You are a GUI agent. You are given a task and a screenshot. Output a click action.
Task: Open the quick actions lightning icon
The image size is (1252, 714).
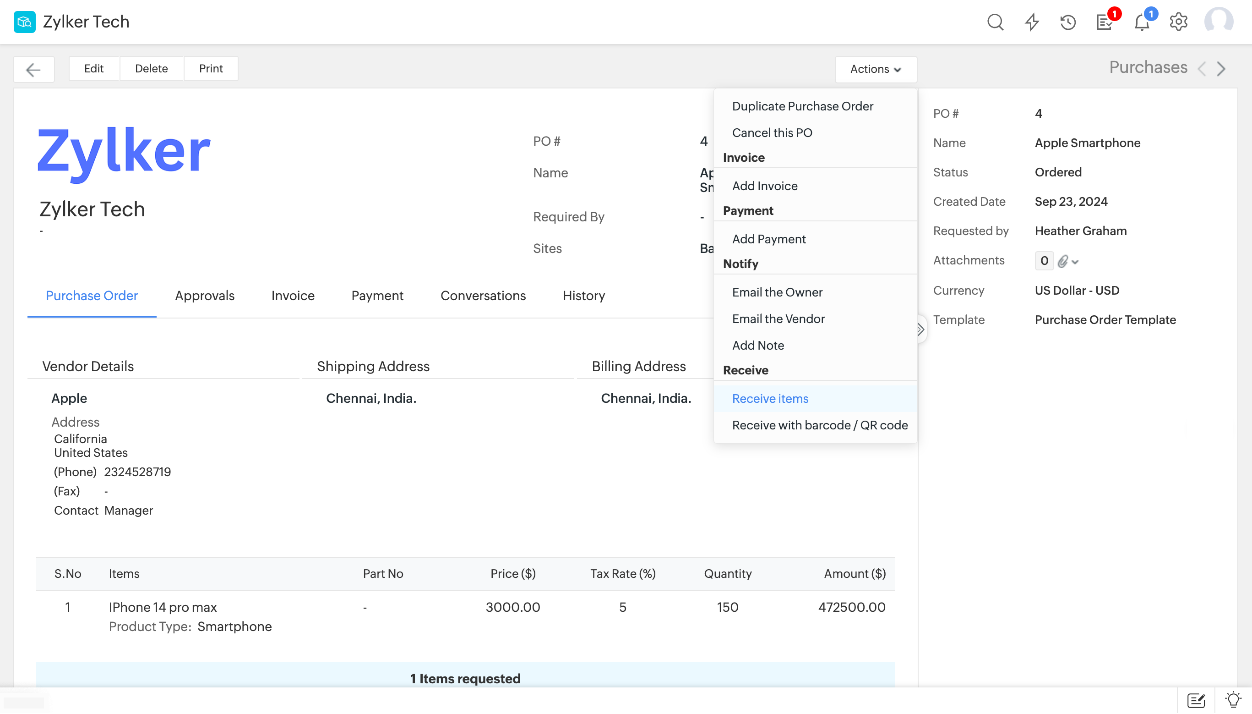click(1032, 22)
